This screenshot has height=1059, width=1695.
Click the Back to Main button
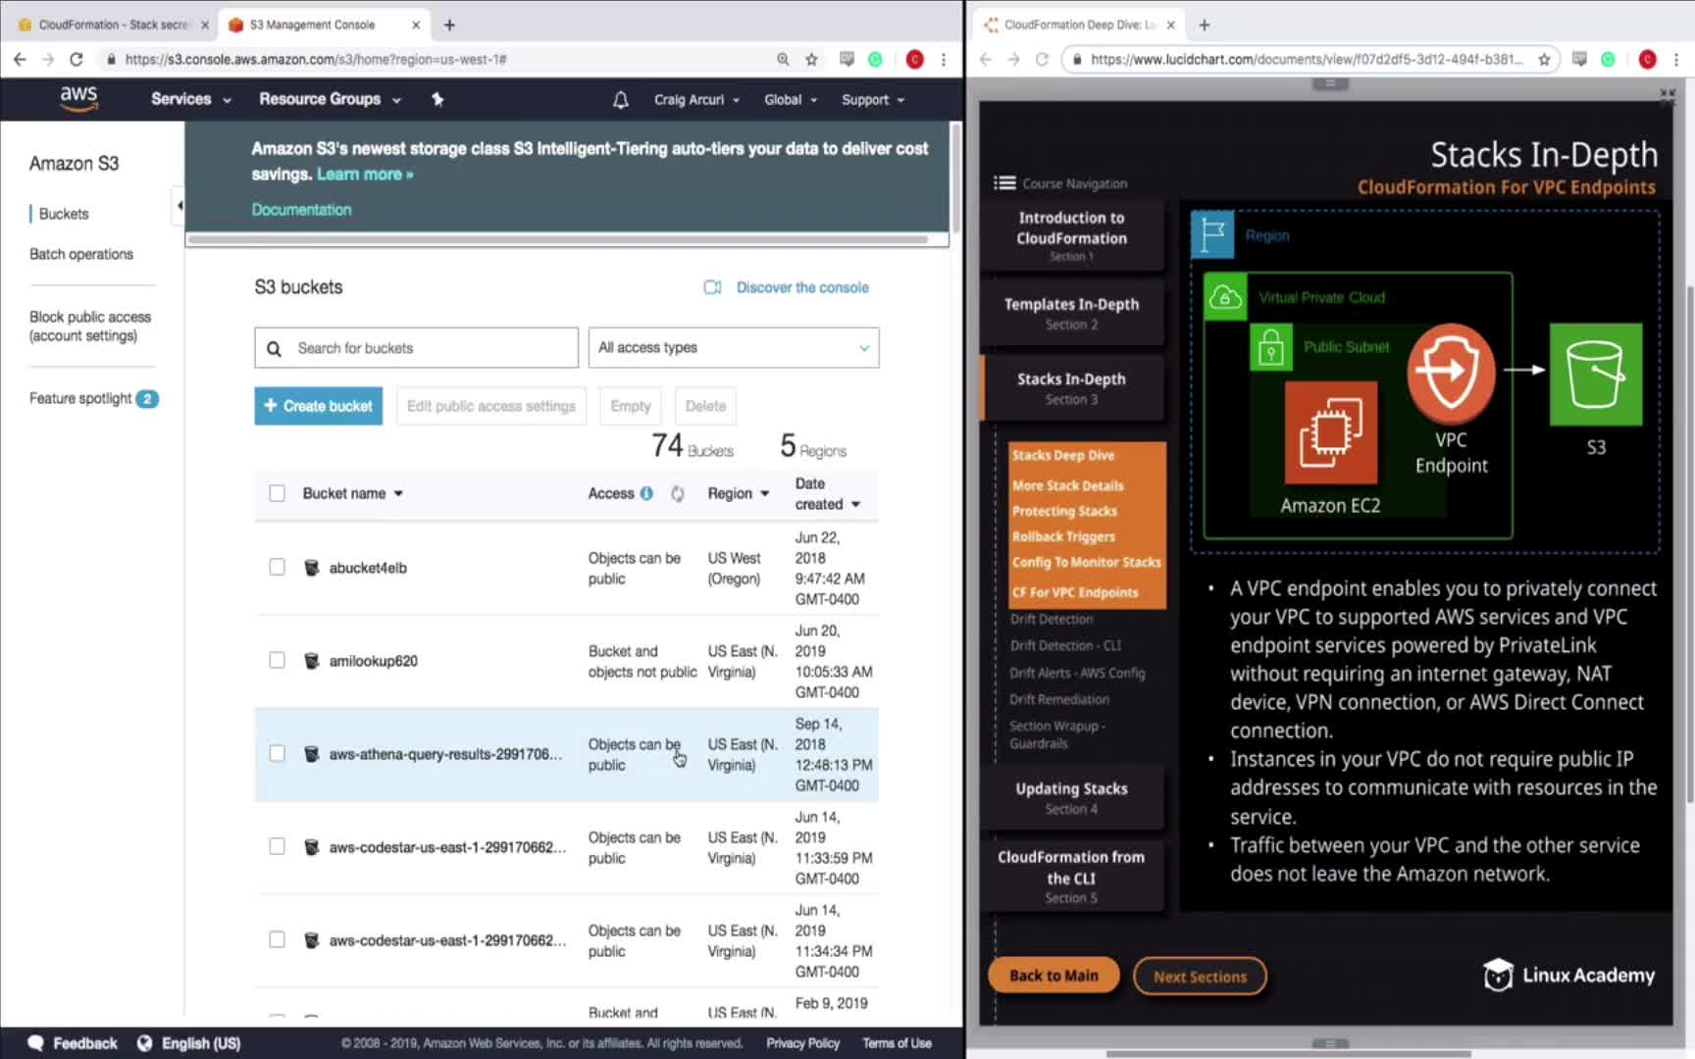pos(1053,976)
